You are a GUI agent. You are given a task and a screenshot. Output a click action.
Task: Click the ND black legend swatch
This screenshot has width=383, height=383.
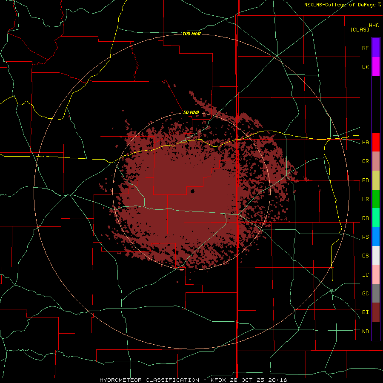pyautogui.click(x=376, y=331)
